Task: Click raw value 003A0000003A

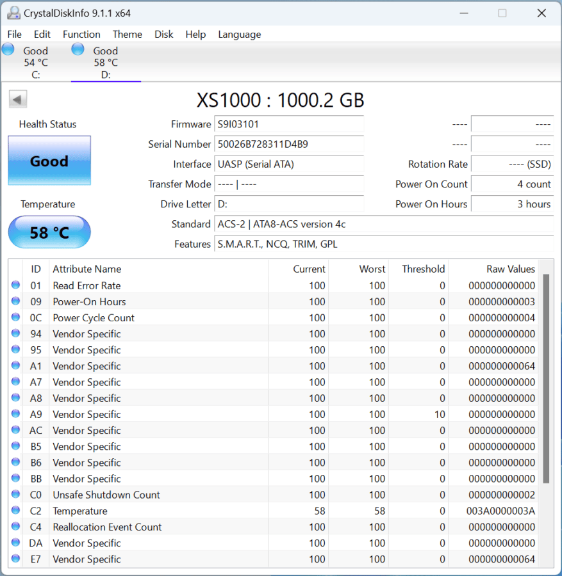Action: [x=500, y=511]
